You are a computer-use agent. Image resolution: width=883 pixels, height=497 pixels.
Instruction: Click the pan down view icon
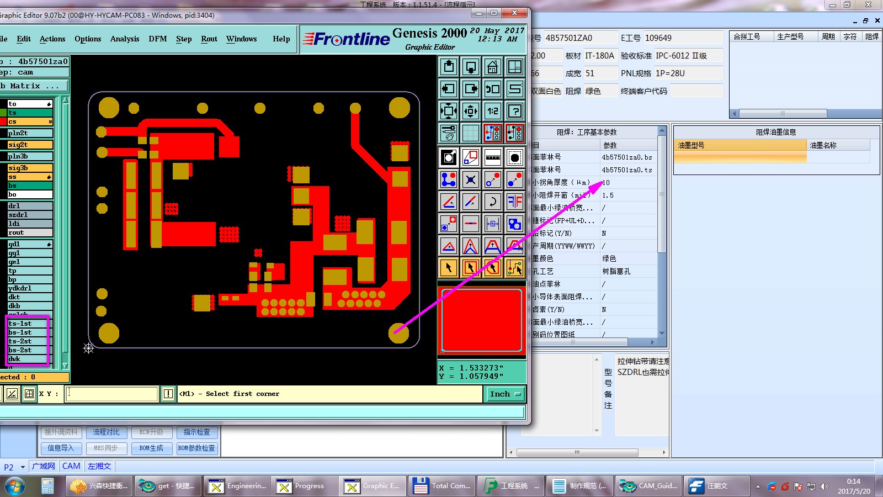[x=471, y=67]
